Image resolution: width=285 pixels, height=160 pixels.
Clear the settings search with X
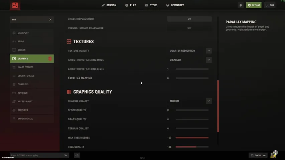(x=50, y=20)
